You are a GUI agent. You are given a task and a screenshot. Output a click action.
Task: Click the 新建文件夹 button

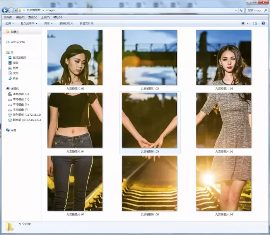(x=86, y=23)
